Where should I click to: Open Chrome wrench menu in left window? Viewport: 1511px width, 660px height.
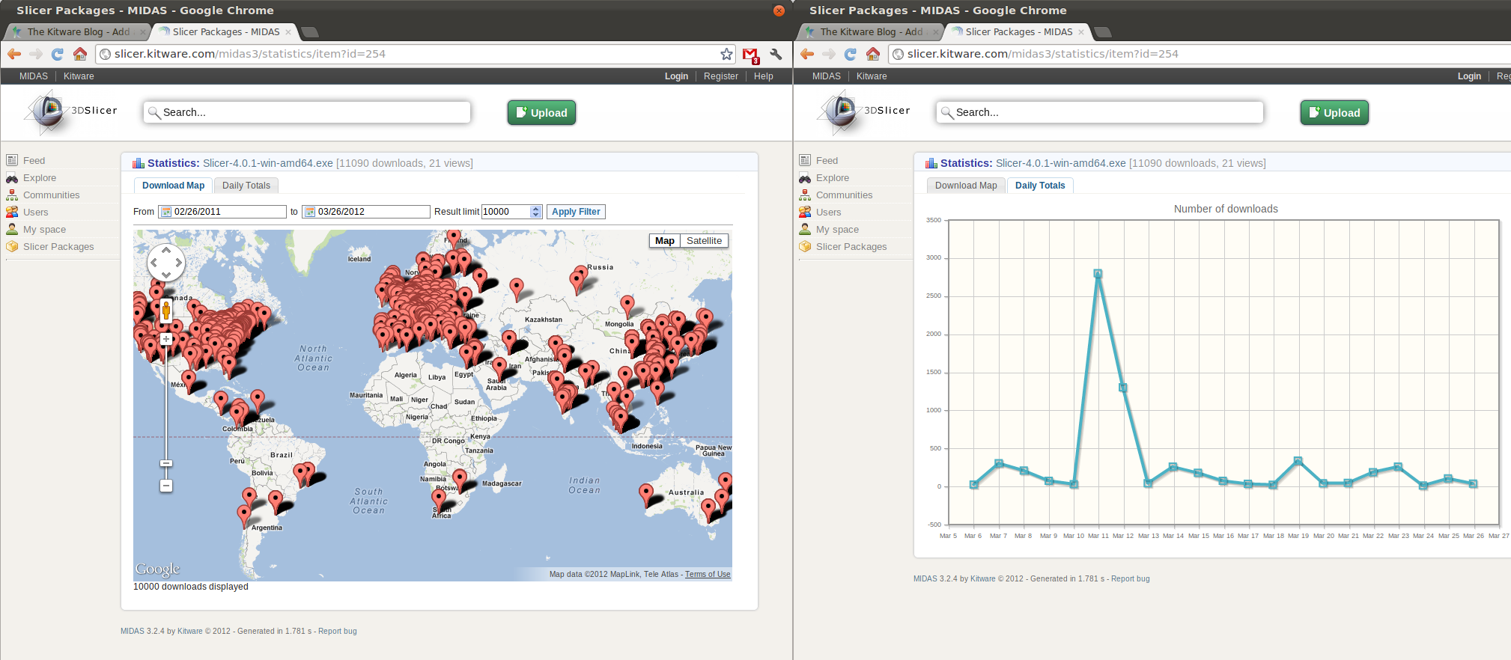point(776,54)
